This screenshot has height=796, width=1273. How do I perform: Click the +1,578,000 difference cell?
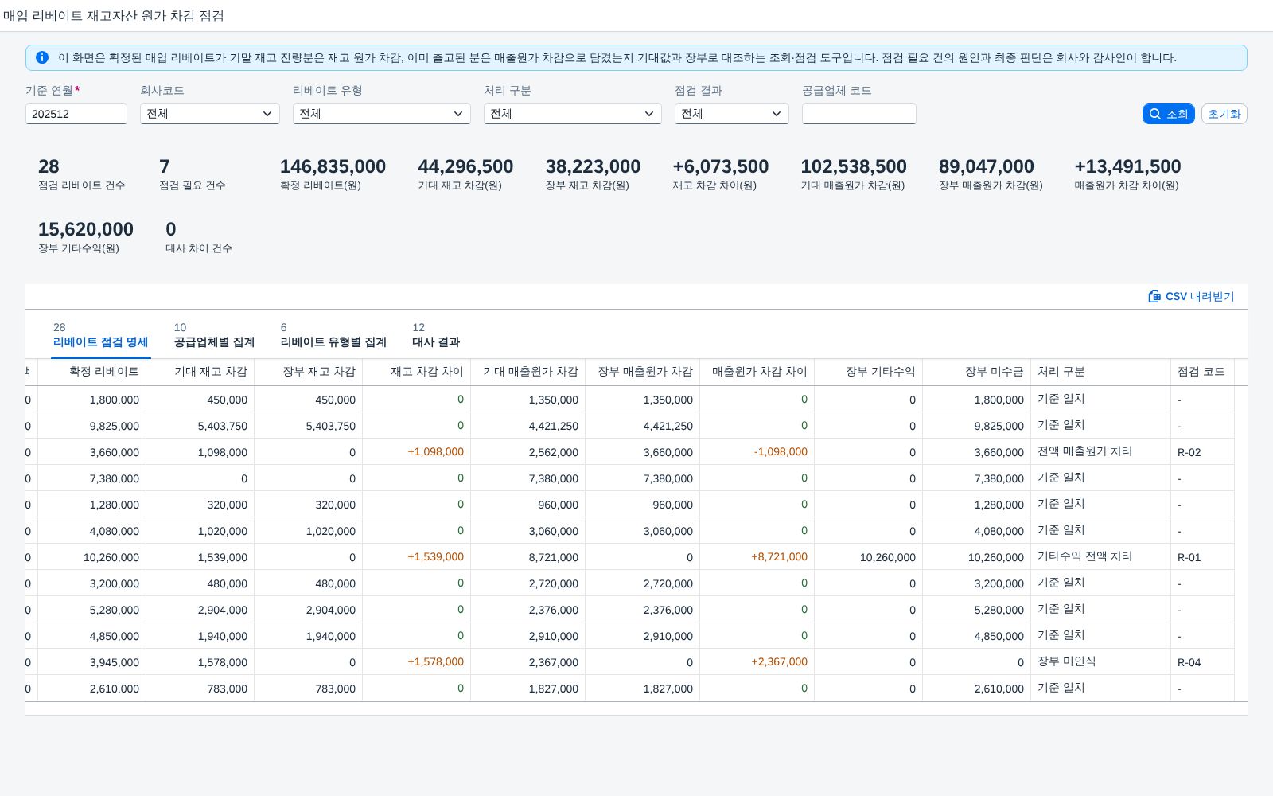coord(417,661)
